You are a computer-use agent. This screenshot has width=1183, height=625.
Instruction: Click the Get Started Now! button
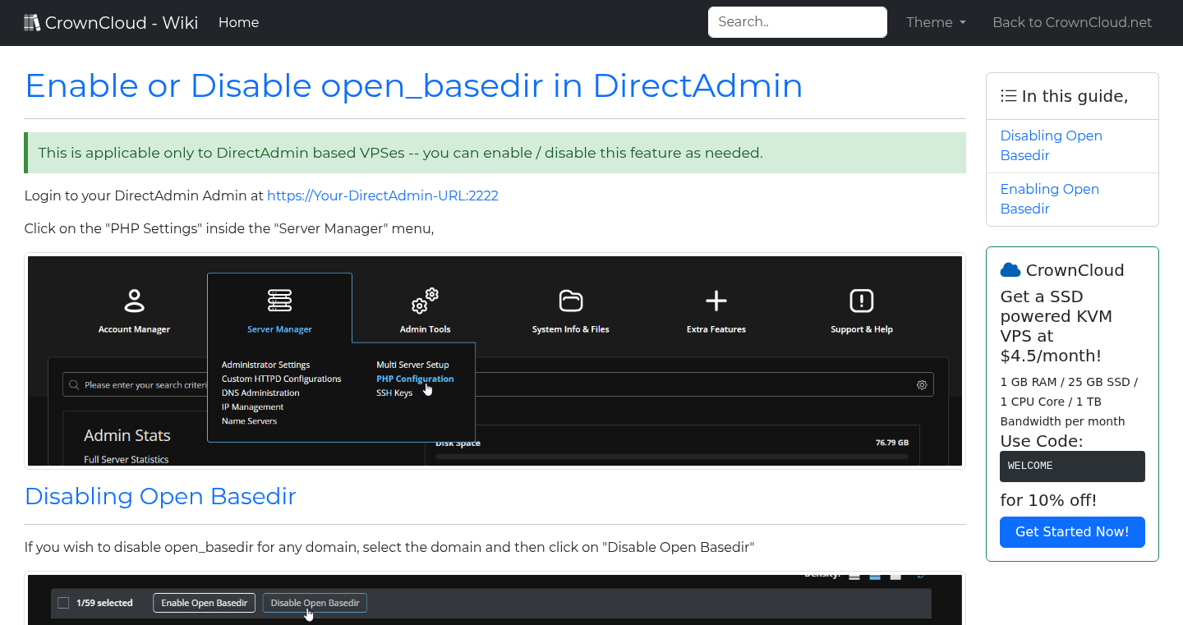[1072, 532]
